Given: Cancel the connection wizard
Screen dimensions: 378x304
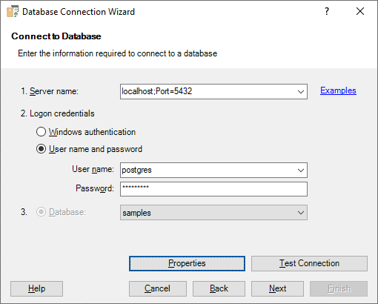Looking at the screenshot, I should pyautogui.click(x=158, y=288).
